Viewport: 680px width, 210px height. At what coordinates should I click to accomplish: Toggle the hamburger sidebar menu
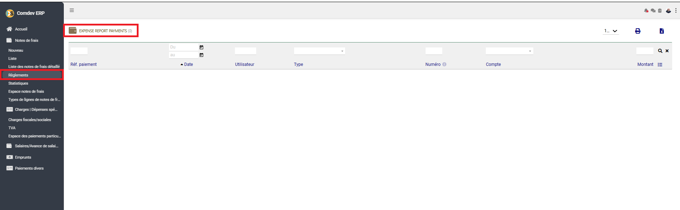pos(72,10)
